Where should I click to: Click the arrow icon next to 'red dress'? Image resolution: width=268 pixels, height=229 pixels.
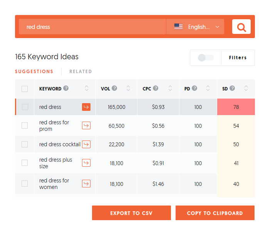point(86,107)
